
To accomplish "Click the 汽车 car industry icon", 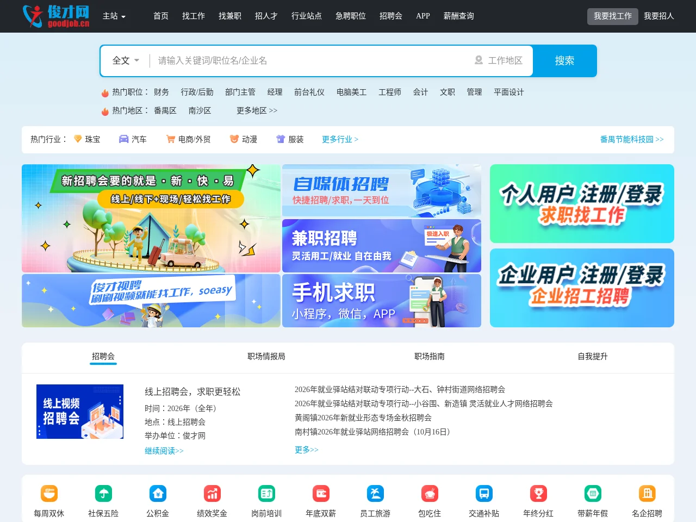I will click(123, 139).
